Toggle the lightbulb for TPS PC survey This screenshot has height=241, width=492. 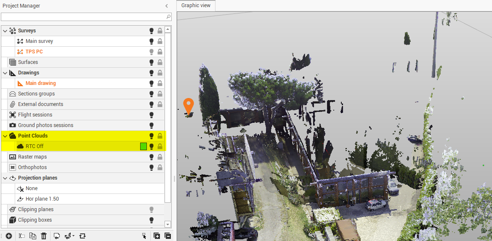pos(152,52)
